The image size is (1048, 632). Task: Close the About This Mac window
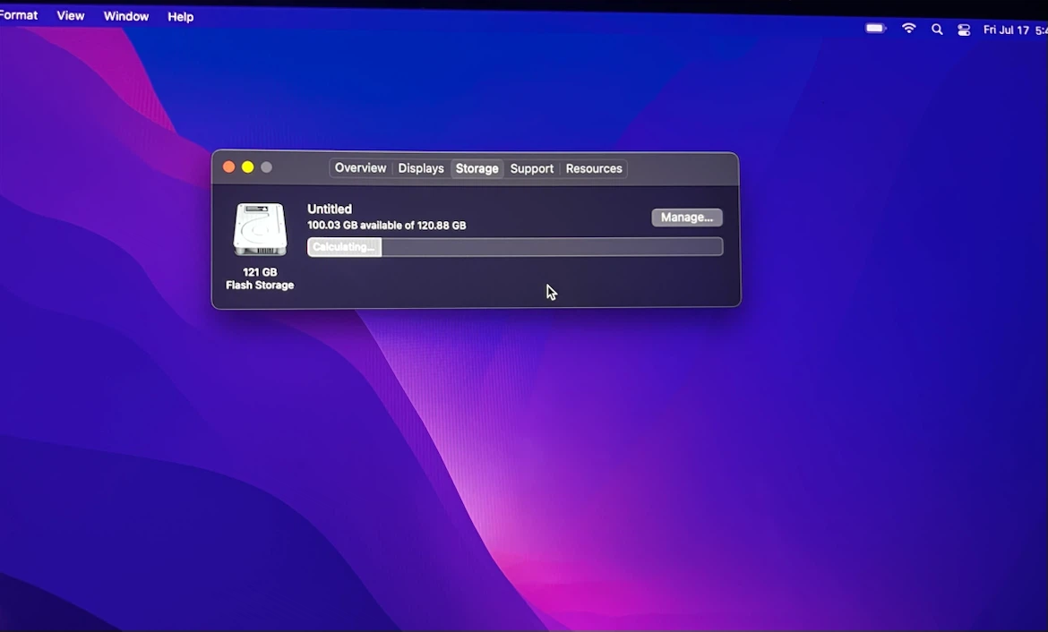pyautogui.click(x=228, y=167)
